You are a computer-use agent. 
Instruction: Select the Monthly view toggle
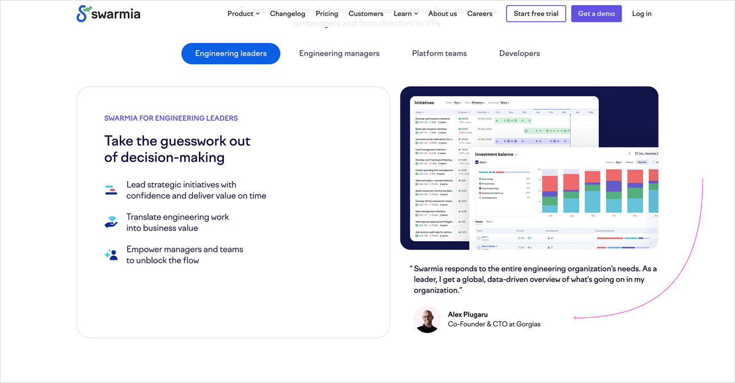[x=642, y=162]
